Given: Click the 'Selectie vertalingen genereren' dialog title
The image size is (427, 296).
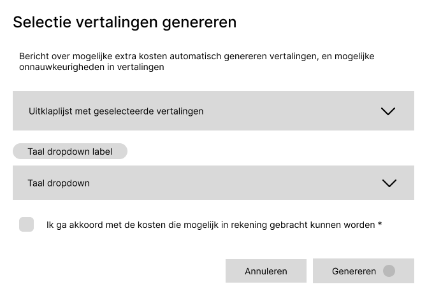Looking at the screenshot, I should click(x=125, y=22).
